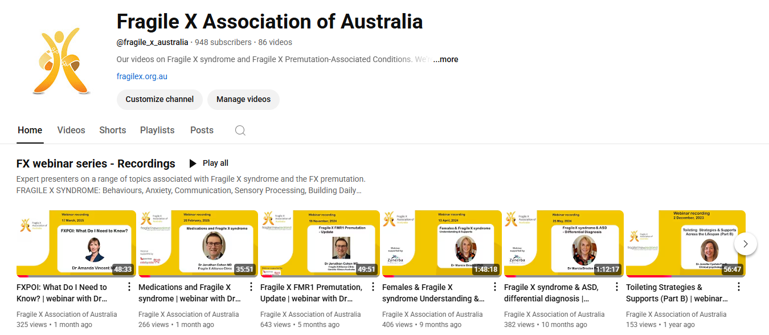Switch to the Shorts tab
The image size is (769, 335).
coord(112,130)
